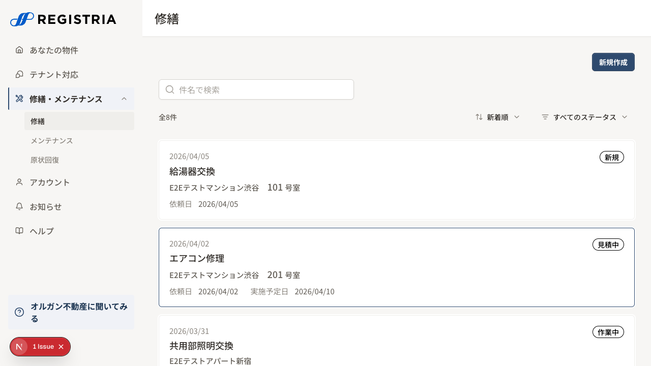The width and height of the screenshot is (651, 366).
Task: Open the すべてのステータス filter dropdown
Action: [585, 117]
